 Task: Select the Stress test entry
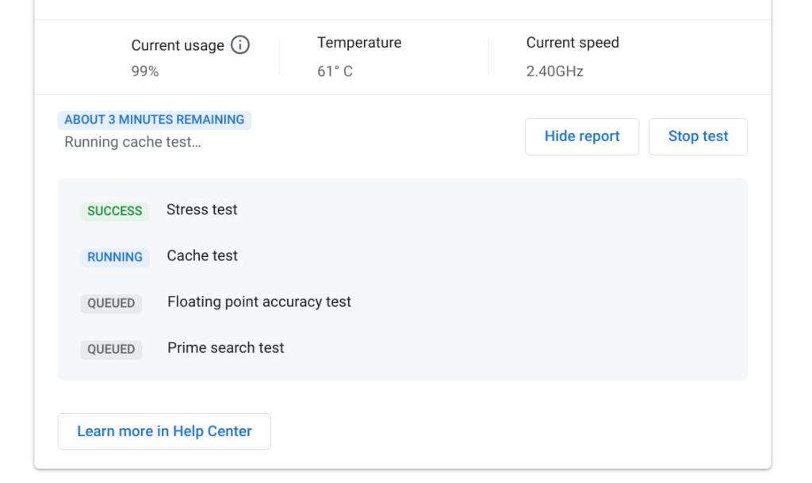coord(202,209)
